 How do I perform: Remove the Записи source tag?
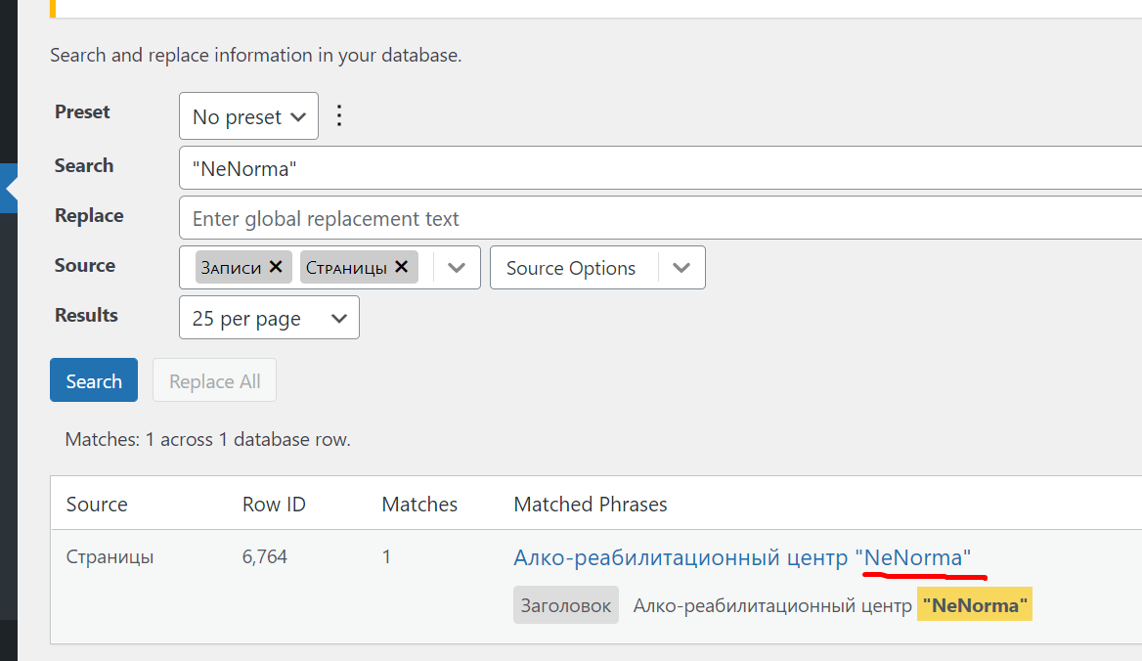pyautogui.click(x=276, y=267)
